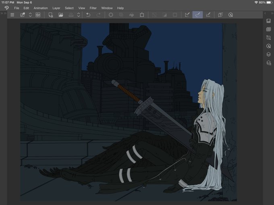Screen dimensions: 274x205
Task: Open Clip Studio launcher icon
Action: [x=23, y=15]
